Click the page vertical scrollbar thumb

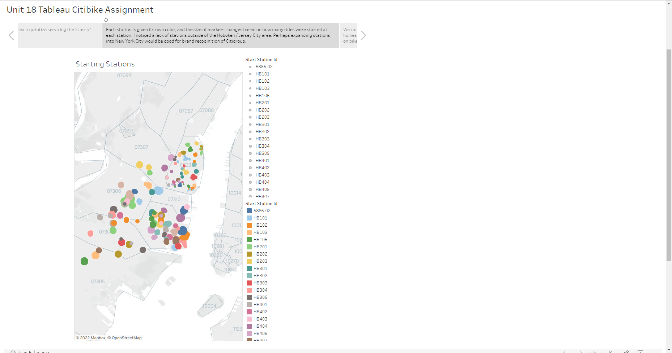tap(669, 155)
